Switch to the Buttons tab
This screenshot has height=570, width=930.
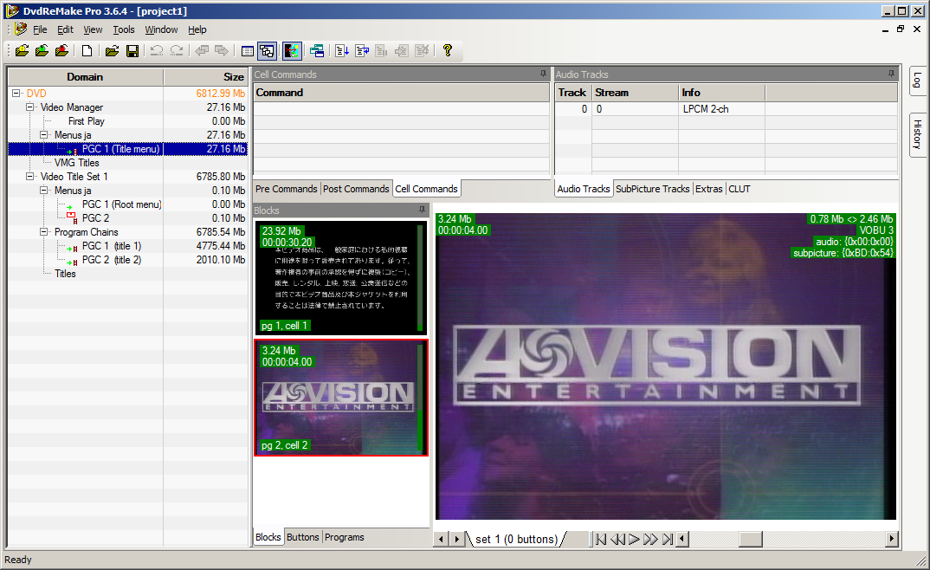coord(302,537)
